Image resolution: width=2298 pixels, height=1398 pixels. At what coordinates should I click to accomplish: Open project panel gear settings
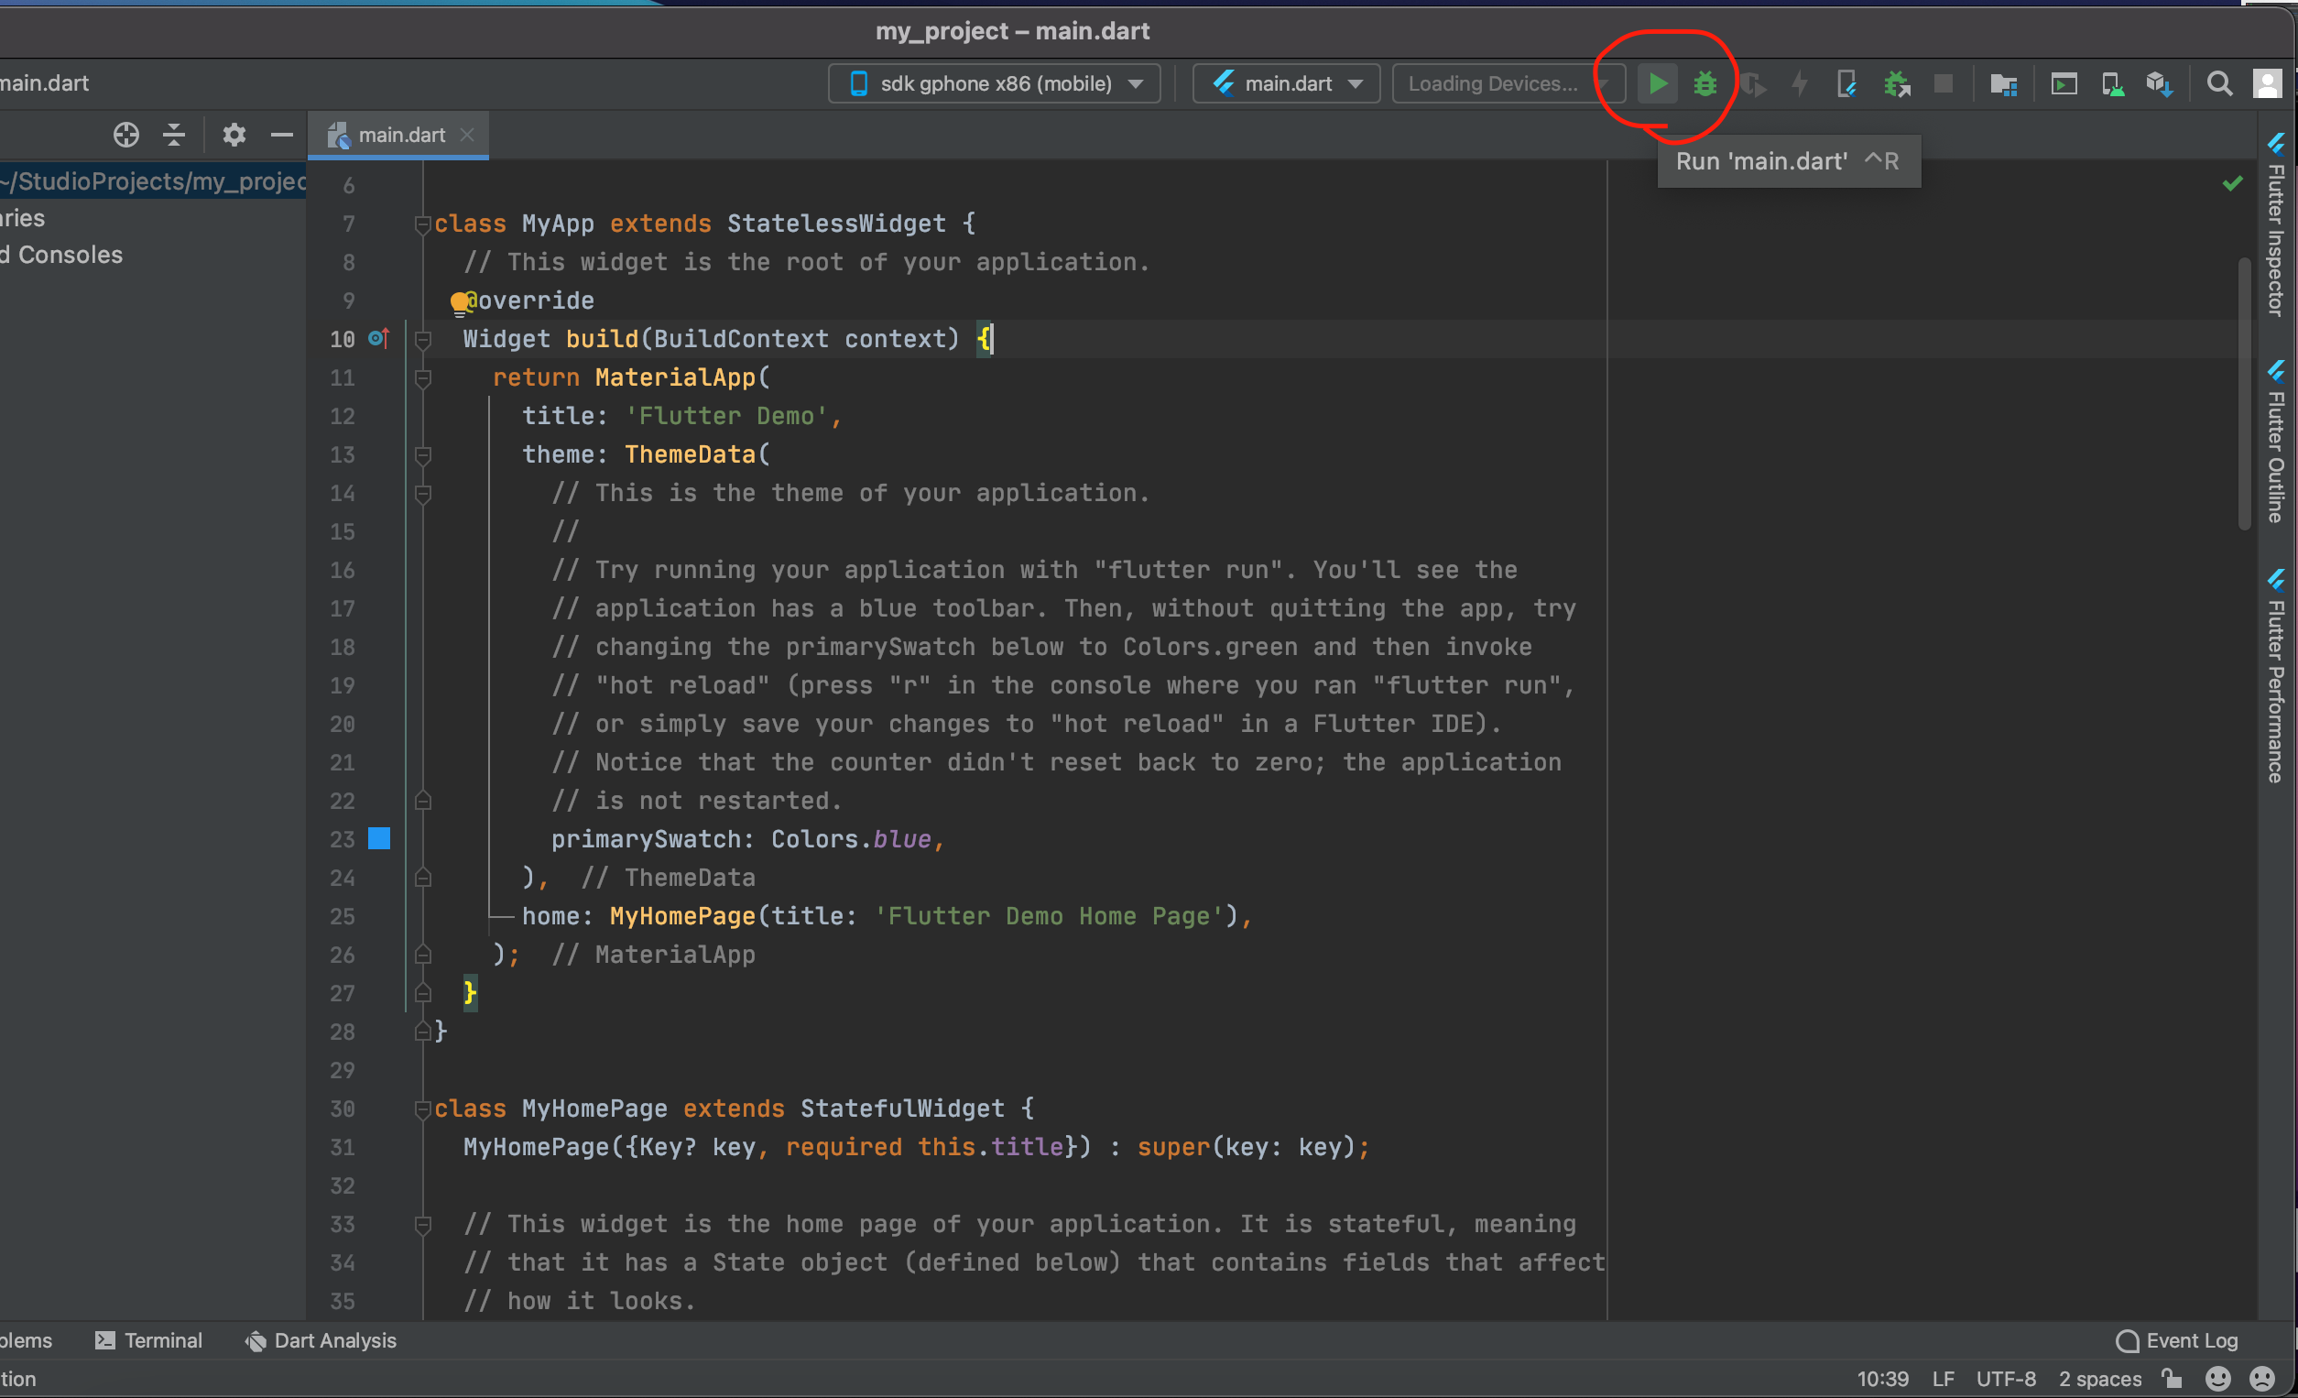tap(234, 136)
